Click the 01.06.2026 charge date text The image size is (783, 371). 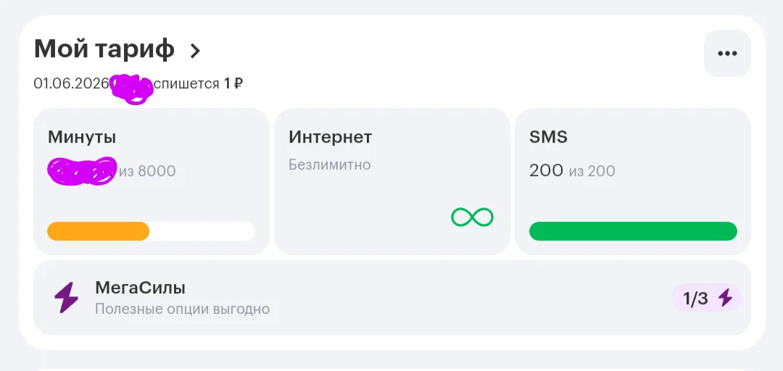[x=71, y=83]
